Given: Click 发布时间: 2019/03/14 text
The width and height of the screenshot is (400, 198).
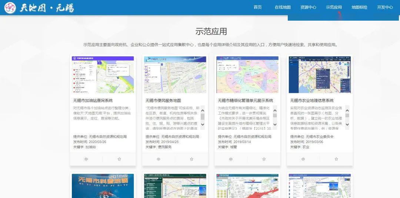Looking at the screenshot, I should point(234,142).
